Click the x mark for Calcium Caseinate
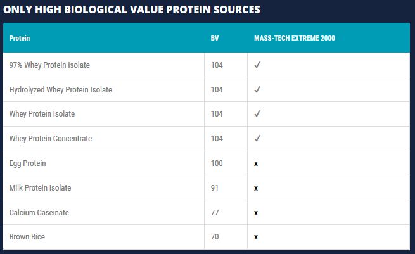This screenshot has width=415, height=254. click(256, 213)
